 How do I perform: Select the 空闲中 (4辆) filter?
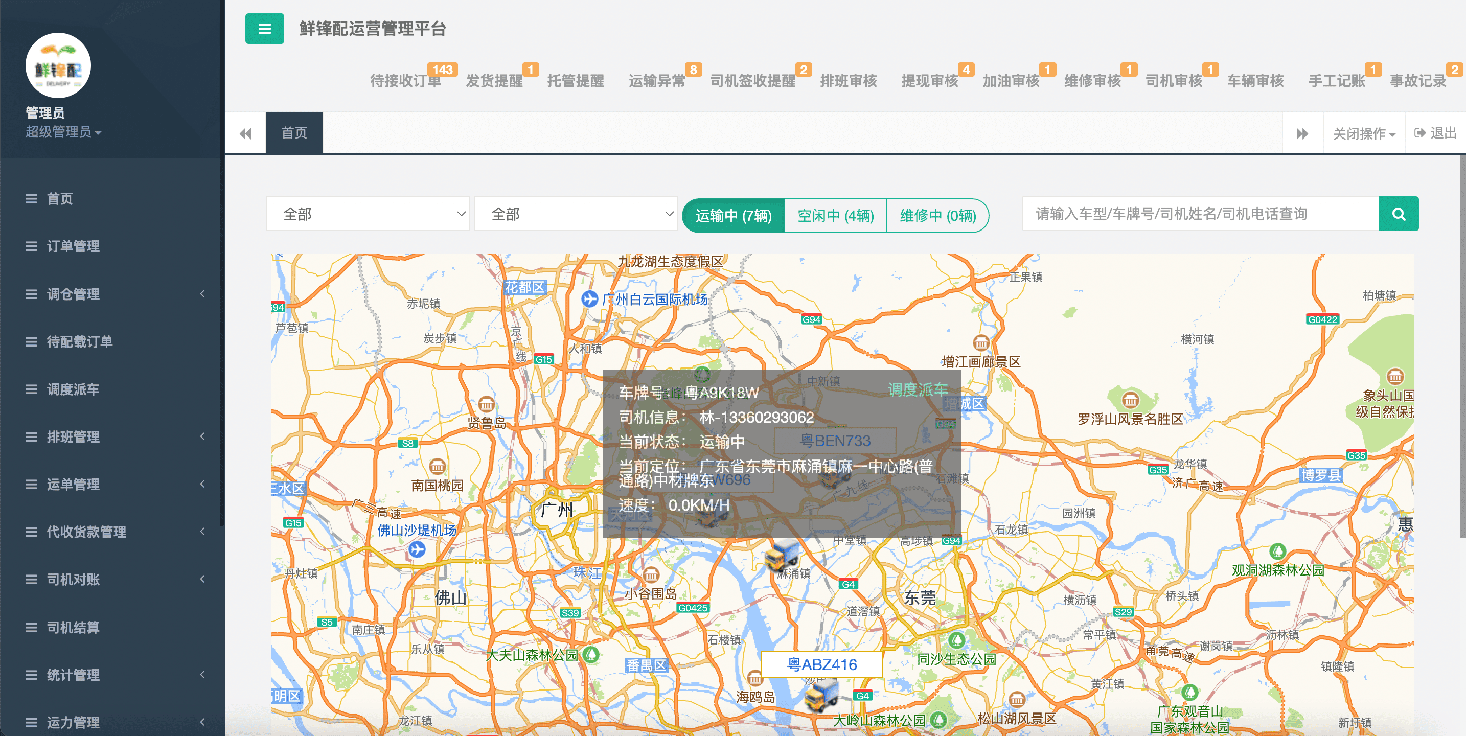coord(835,216)
